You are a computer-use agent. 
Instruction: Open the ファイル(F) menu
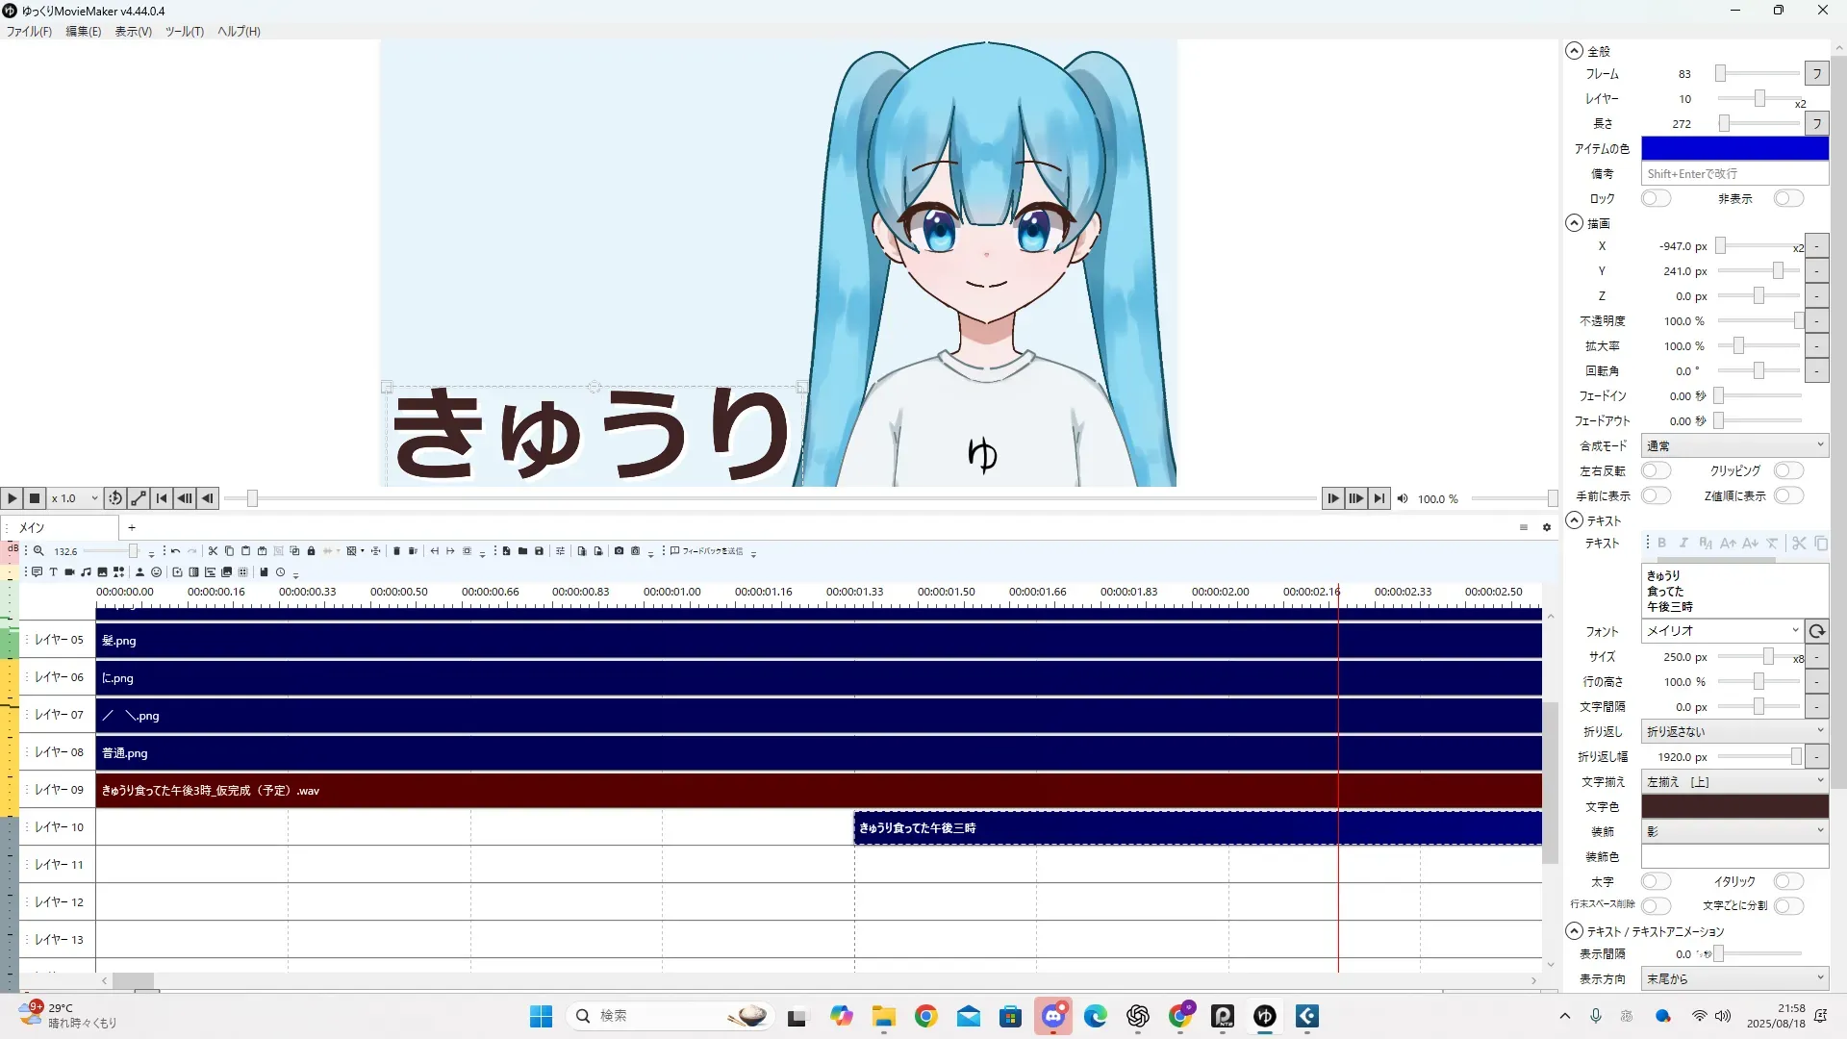click(x=29, y=31)
